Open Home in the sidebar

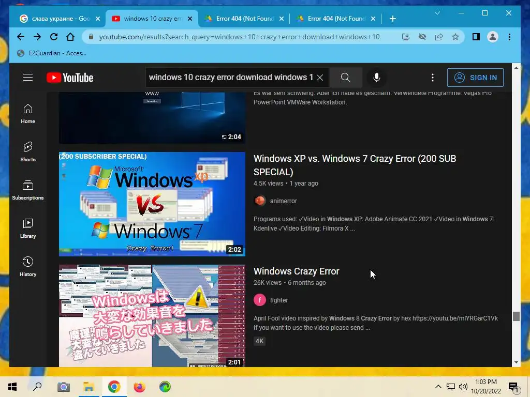tap(28, 114)
